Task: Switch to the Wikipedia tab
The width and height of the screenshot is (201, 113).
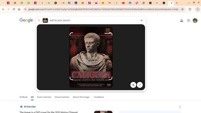Action: pos(157,3)
